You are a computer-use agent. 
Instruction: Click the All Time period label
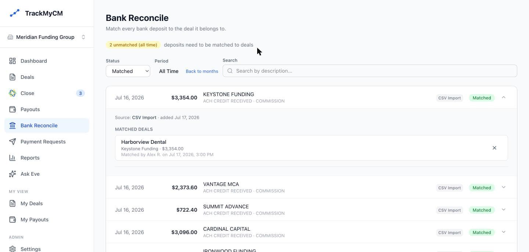(x=169, y=71)
